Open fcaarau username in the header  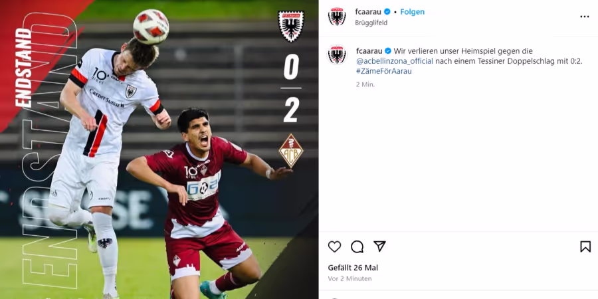click(368, 12)
